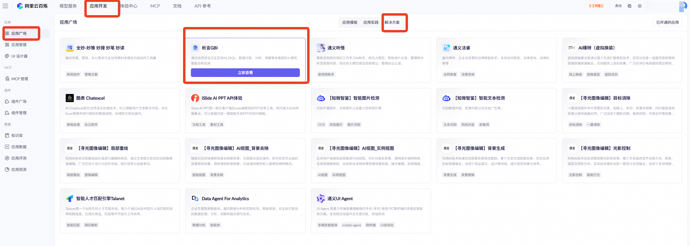Click the 营销文案 tag
This screenshot has width=690, height=246.
point(91,74)
